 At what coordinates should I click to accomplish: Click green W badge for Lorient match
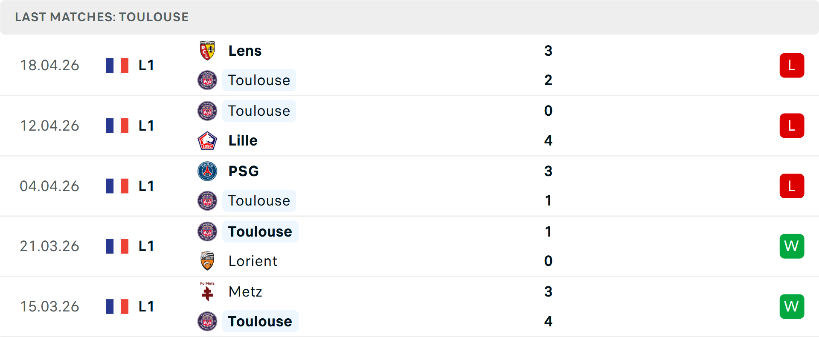tap(792, 246)
